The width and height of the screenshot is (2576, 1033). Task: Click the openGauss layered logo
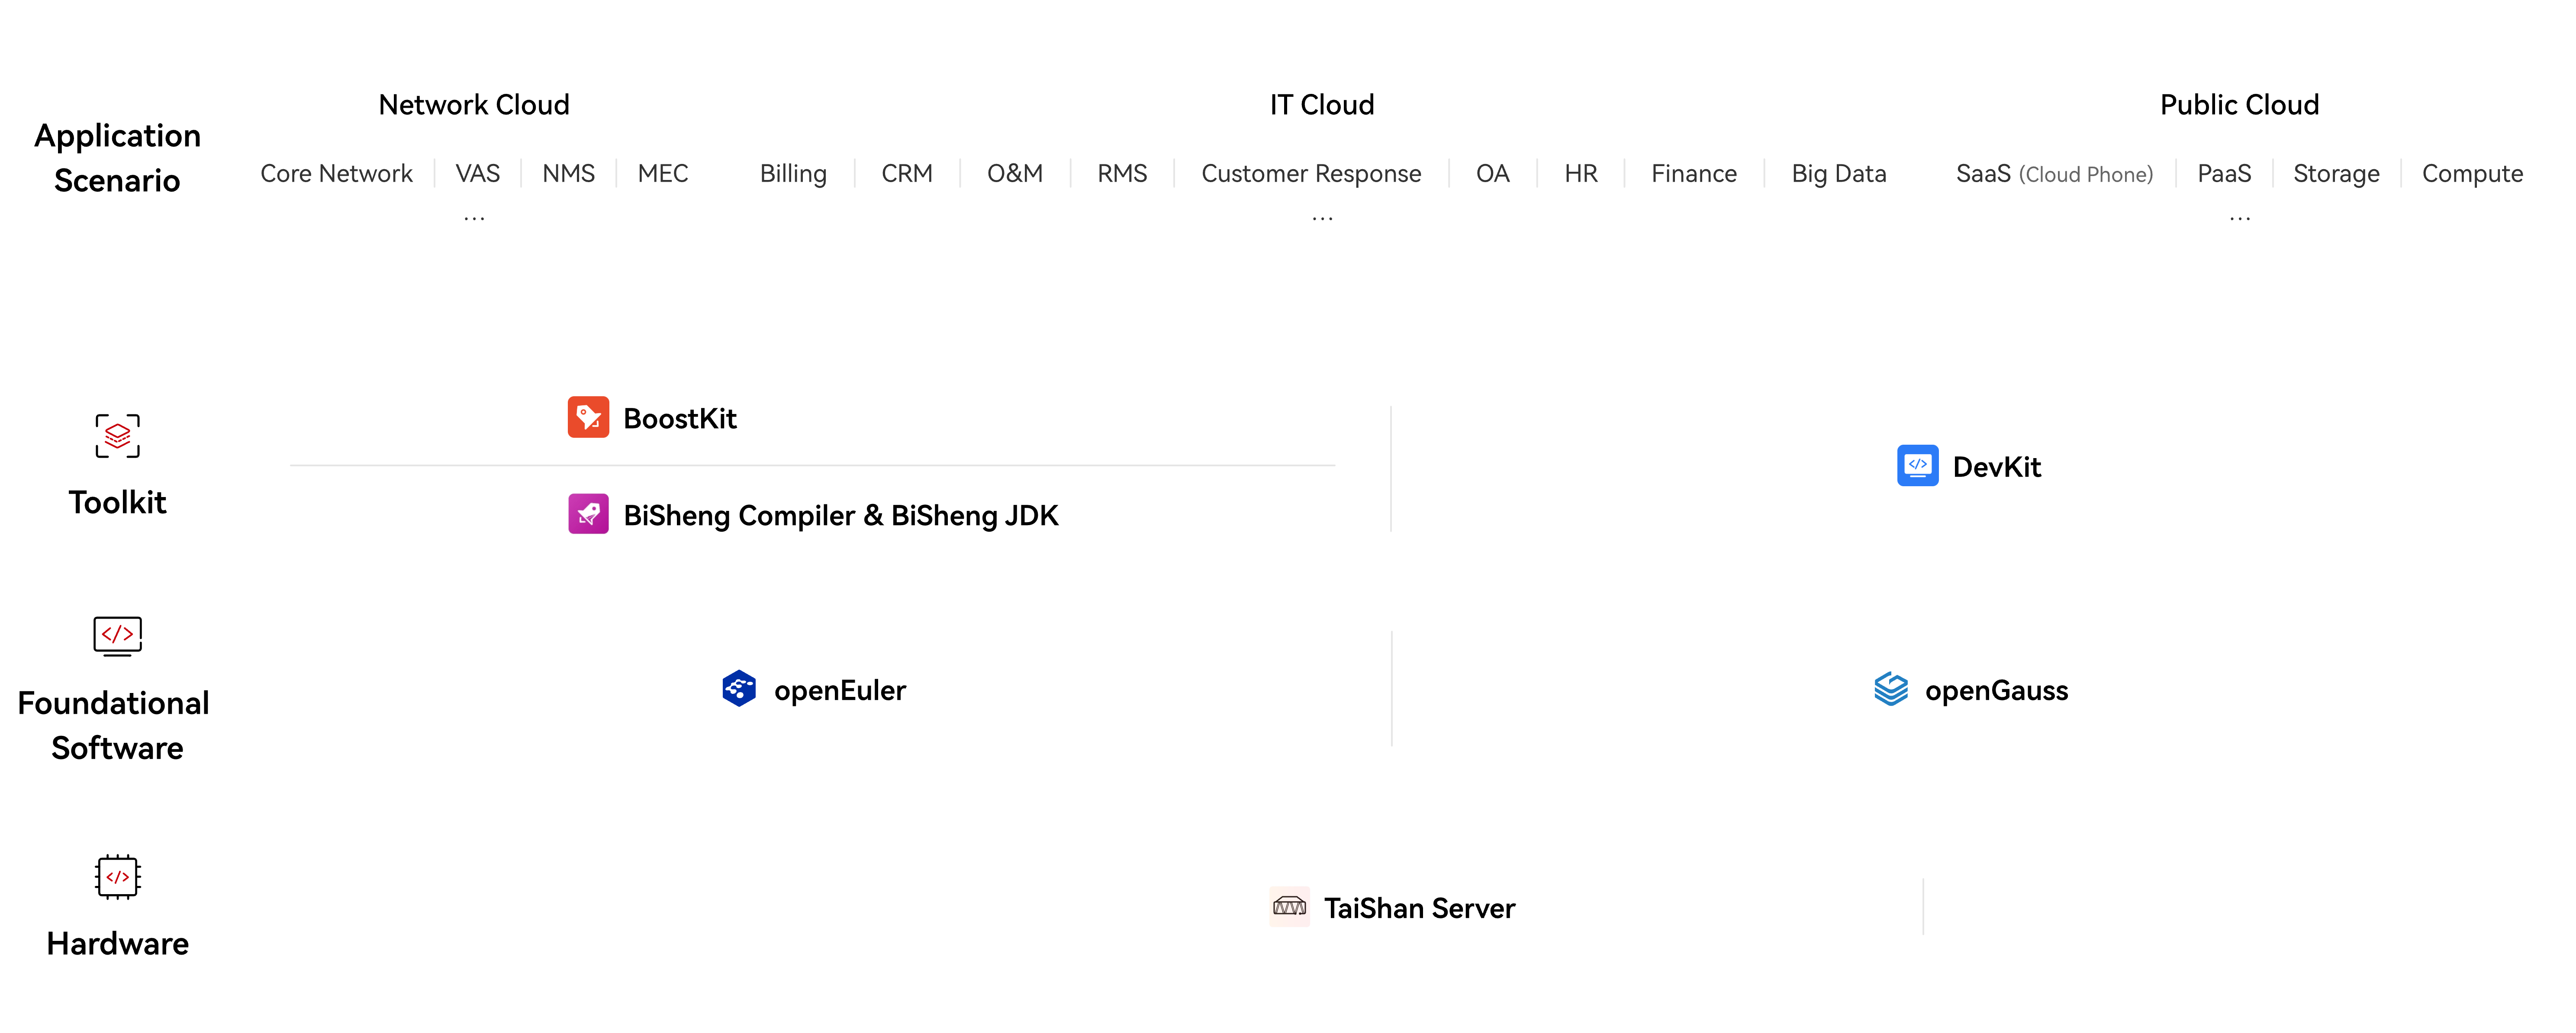pyautogui.click(x=1890, y=690)
